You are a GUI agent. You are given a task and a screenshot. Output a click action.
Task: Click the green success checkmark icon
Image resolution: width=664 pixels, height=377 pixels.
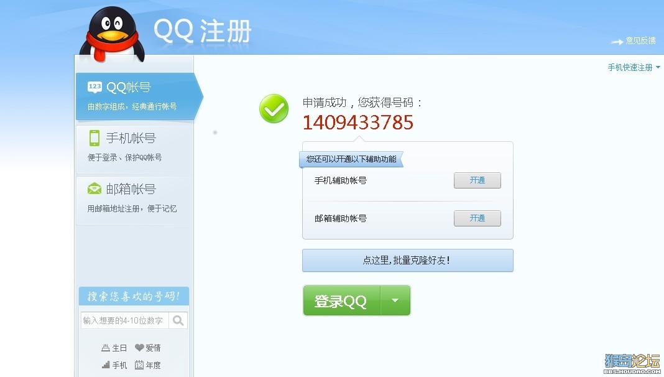[274, 108]
